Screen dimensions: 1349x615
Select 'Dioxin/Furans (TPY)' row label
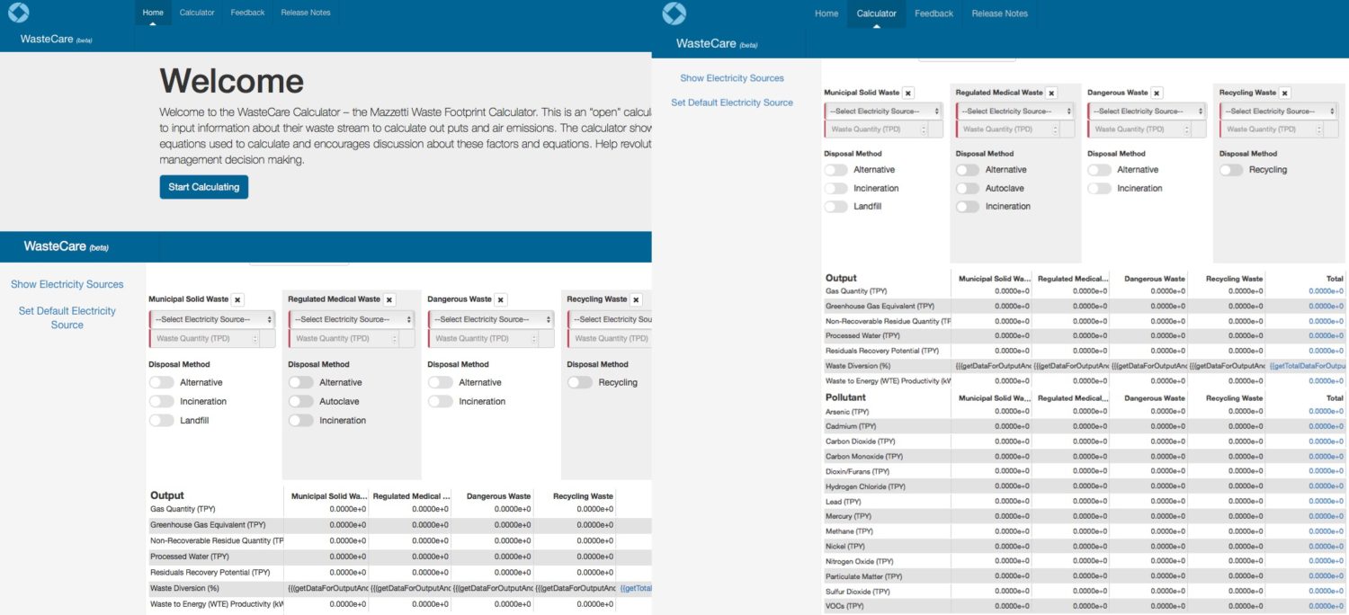pyautogui.click(x=858, y=472)
